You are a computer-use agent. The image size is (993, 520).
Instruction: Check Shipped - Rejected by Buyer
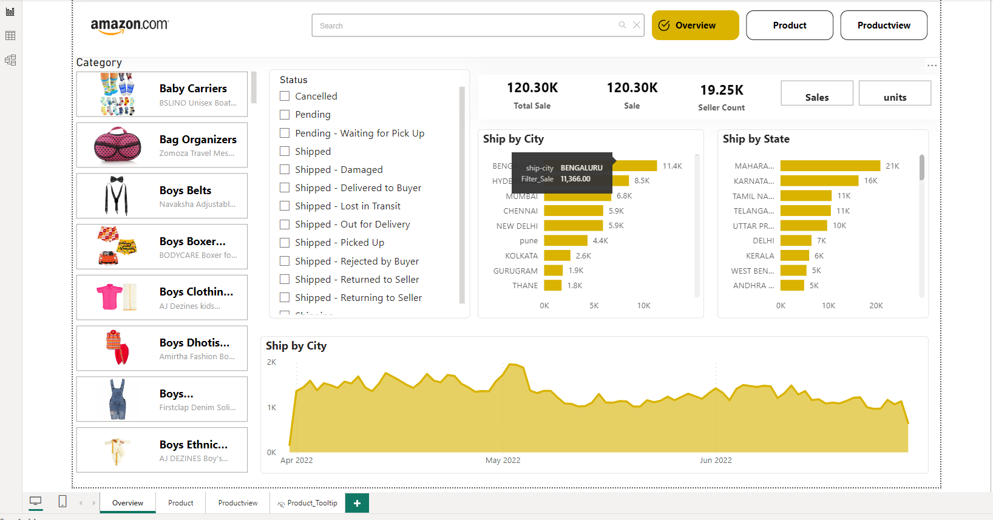point(285,261)
